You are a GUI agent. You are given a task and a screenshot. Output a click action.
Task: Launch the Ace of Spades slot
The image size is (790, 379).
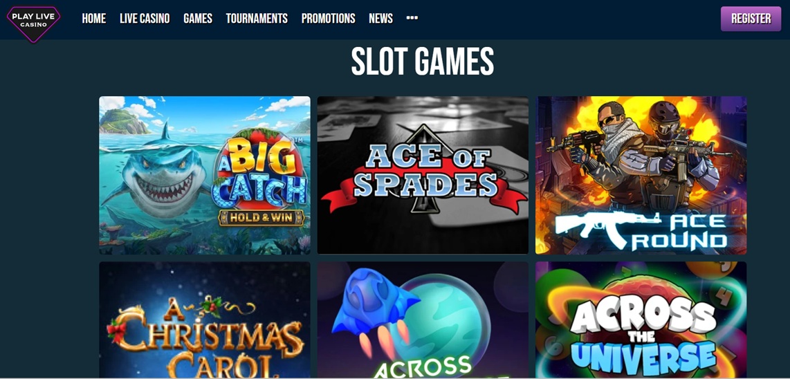click(423, 175)
